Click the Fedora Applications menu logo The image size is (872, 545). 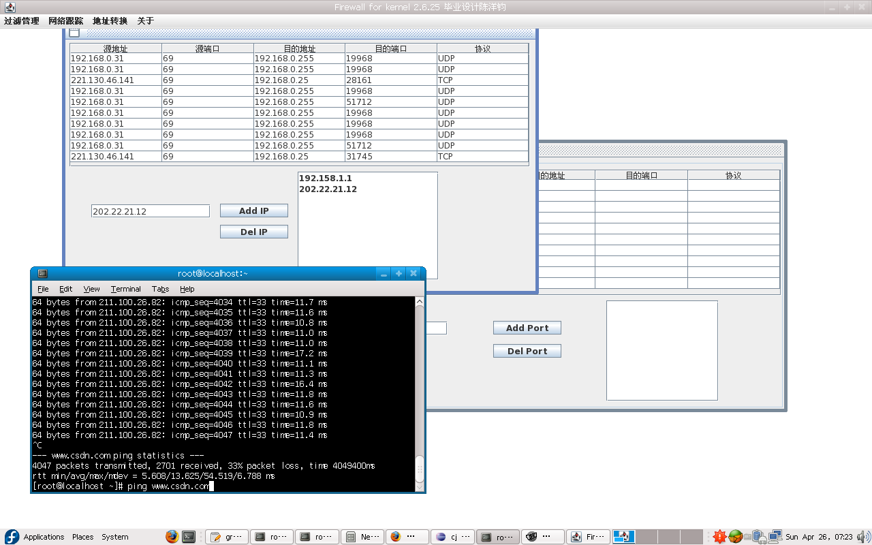tap(12, 537)
